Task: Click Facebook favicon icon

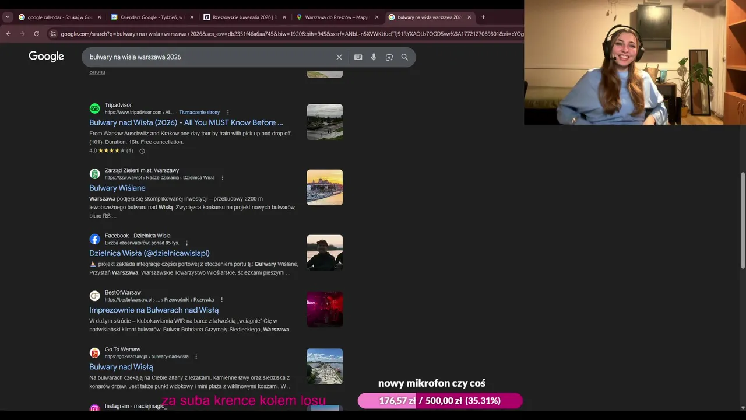Action: click(x=94, y=239)
